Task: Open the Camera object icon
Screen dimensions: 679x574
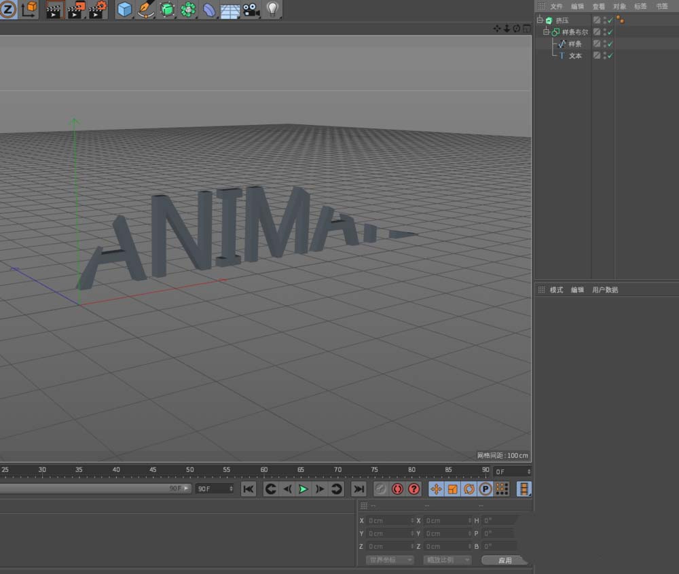Action: point(251,10)
